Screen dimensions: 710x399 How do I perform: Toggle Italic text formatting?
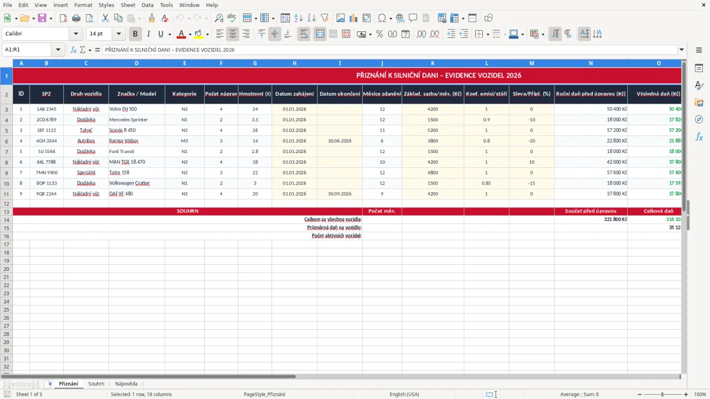[x=149, y=34]
